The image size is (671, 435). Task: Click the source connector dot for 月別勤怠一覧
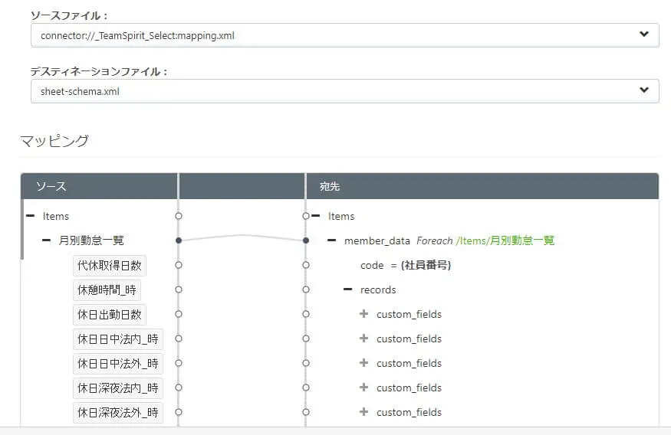pos(178,240)
